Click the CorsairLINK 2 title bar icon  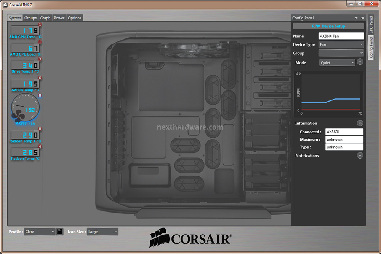[x=5, y=5]
